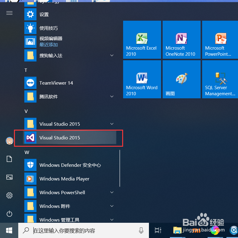This screenshot has width=238, height=238.
Task: Click the app list scrollbar thumb
Action: pyautogui.click(x=120, y=168)
